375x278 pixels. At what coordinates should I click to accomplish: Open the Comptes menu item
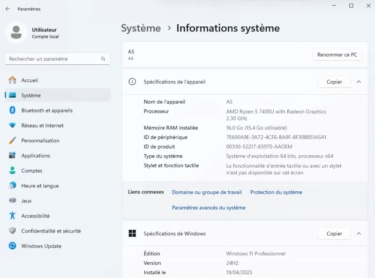click(x=31, y=171)
